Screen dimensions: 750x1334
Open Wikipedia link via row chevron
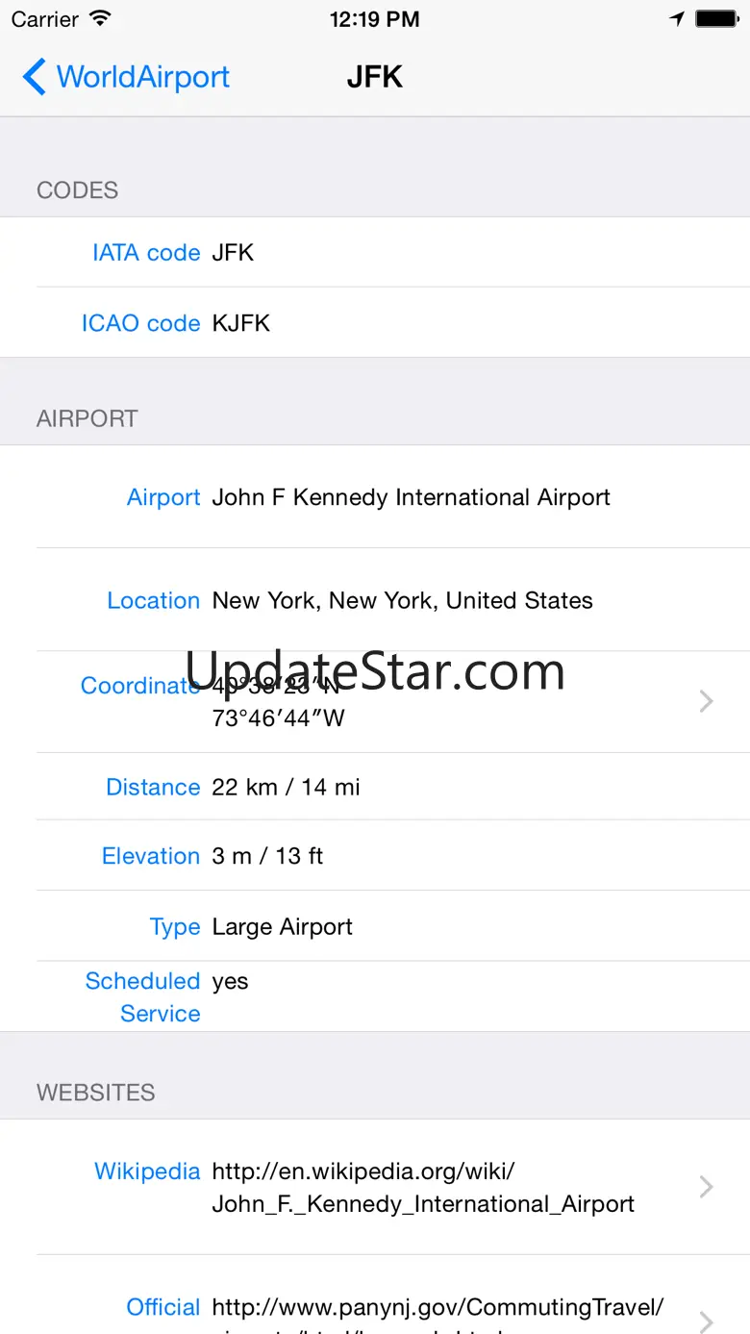click(x=707, y=1187)
